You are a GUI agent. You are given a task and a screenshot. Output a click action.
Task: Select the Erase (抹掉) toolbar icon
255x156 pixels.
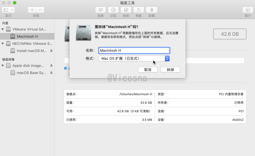tap(126, 10)
